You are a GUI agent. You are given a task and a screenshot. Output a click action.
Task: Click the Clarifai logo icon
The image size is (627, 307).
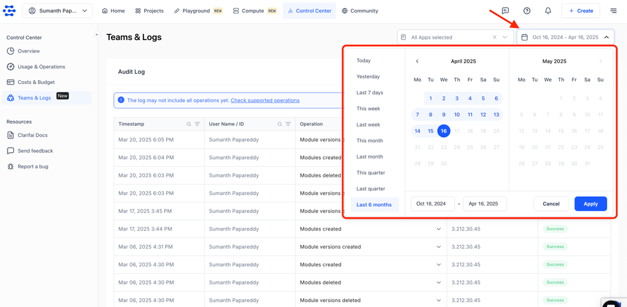pyautogui.click(x=9, y=11)
